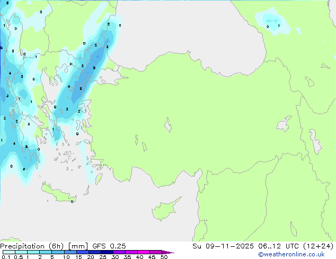
Task: Click the '(12+24)' forecast offset text
Action: pyautogui.click(x=318, y=246)
